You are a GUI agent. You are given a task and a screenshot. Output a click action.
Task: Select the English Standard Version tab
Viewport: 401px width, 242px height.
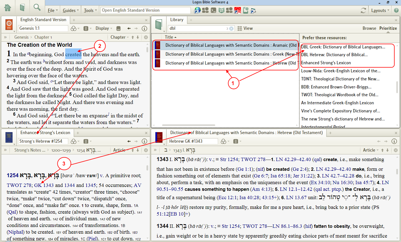[43, 20]
